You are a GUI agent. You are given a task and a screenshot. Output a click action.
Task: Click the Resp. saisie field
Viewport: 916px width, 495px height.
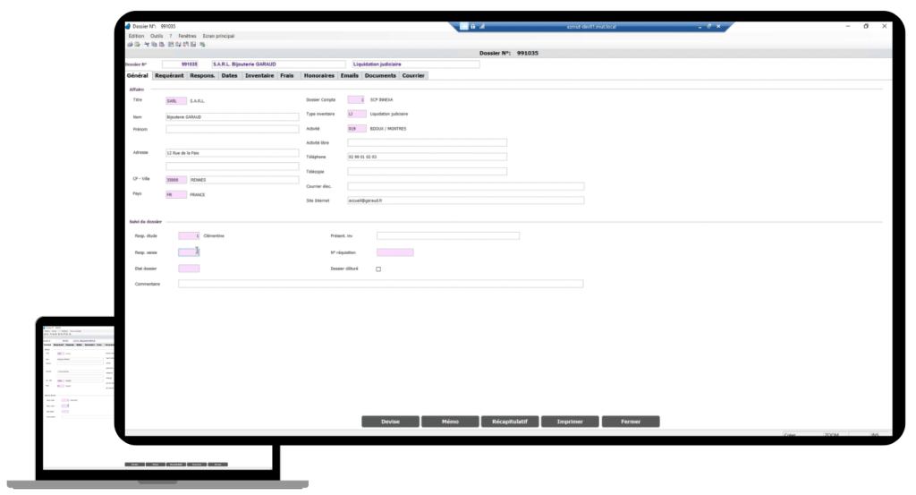pyautogui.click(x=189, y=252)
